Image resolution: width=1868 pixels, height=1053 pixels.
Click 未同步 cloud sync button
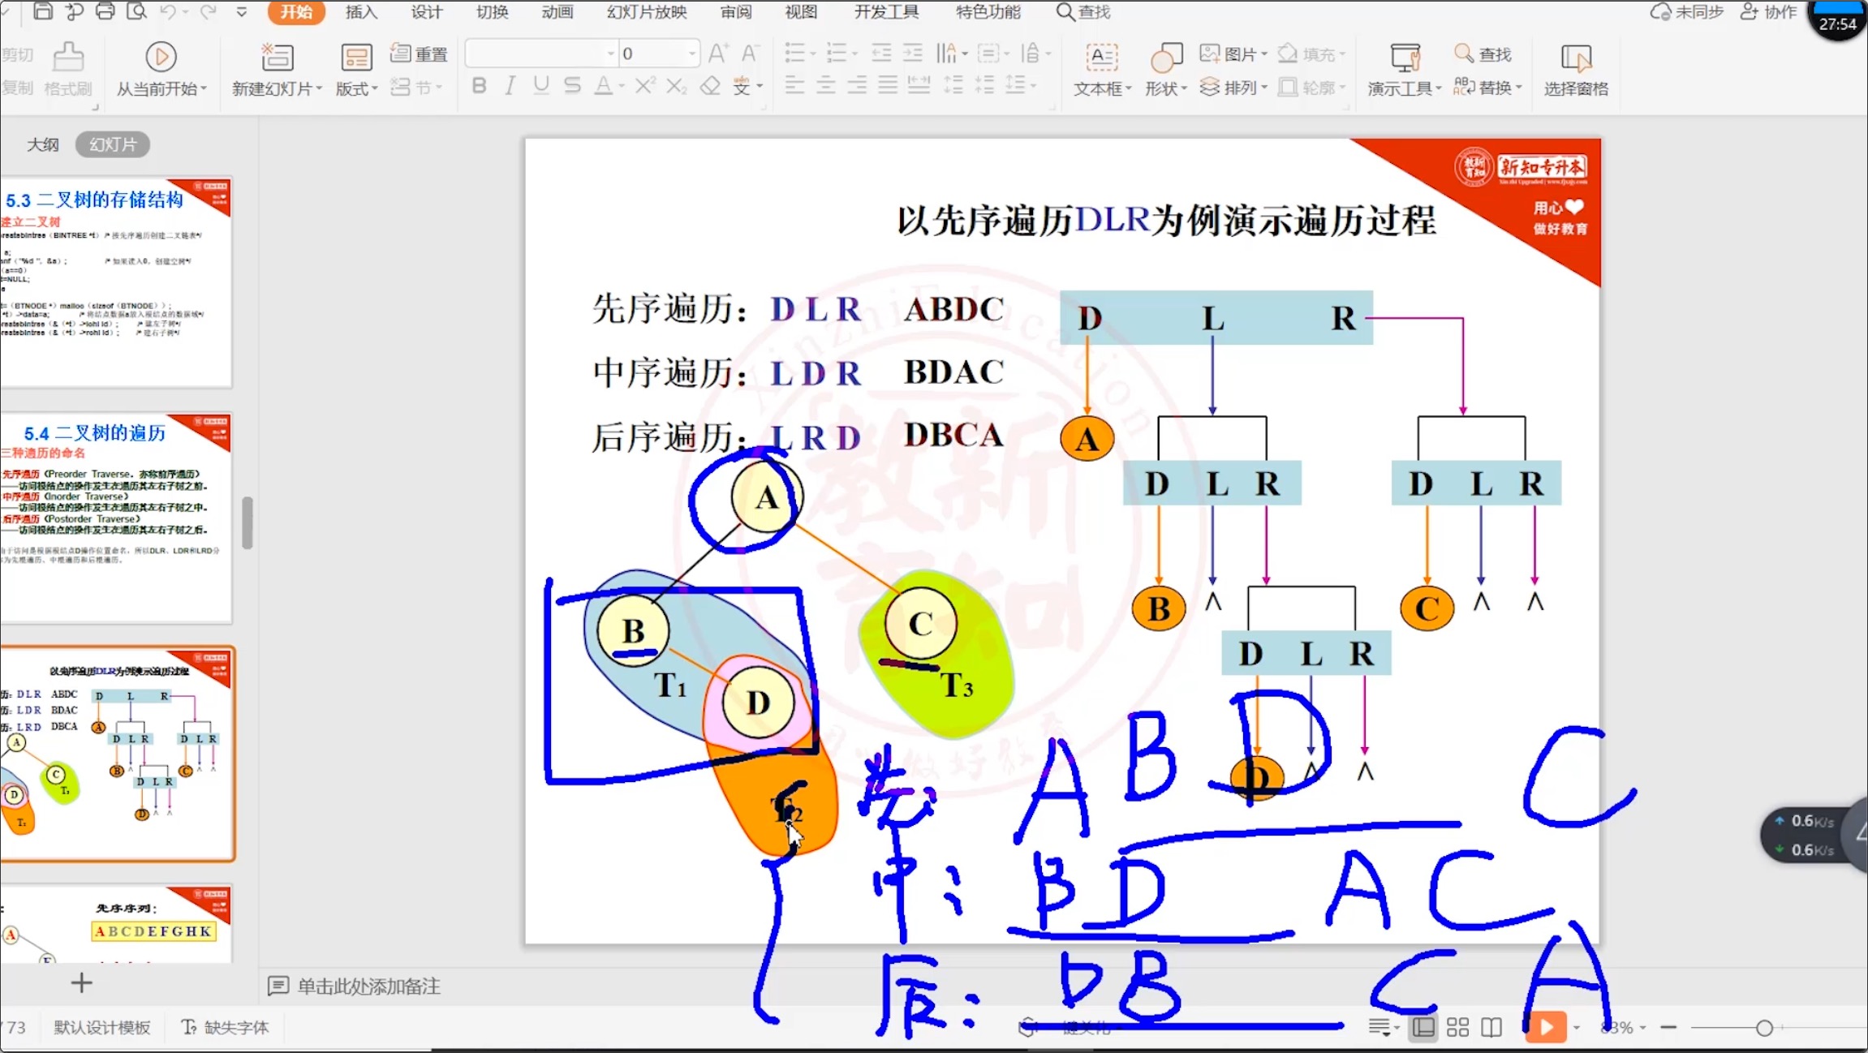[x=1688, y=11]
